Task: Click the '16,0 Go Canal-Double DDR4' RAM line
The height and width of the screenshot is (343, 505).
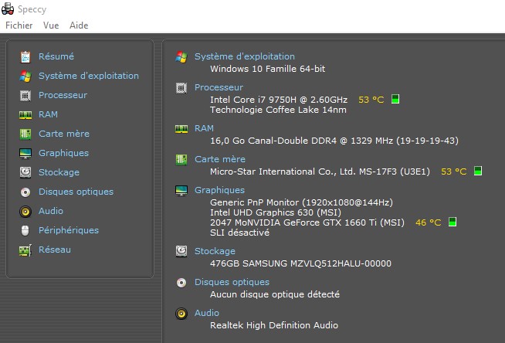Action: (334, 141)
